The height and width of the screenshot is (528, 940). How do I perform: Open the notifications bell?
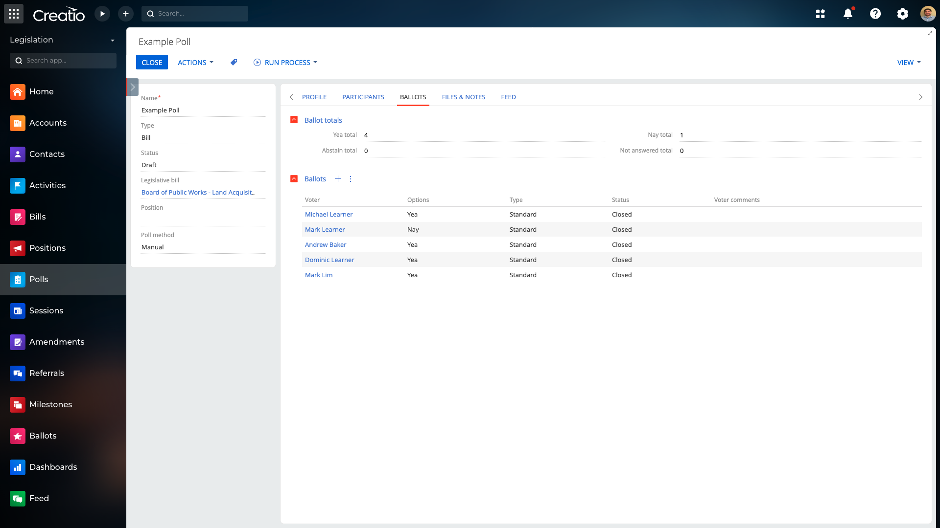pyautogui.click(x=848, y=14)
